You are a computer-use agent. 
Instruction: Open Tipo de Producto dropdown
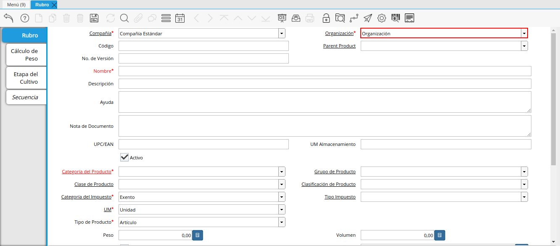coord(282,222)
